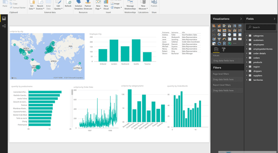Open the Format paint roller tab
The image size is (278, 153).
coord(224,49)
